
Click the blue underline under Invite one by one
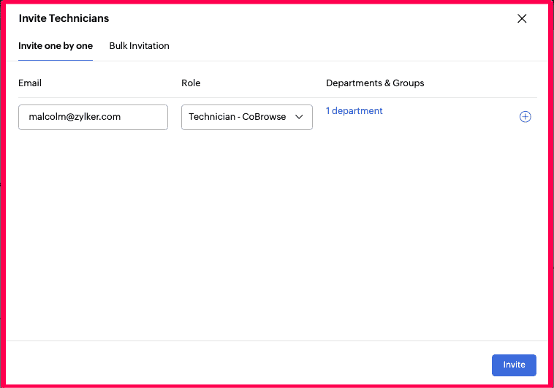click(x=56, y=60)
